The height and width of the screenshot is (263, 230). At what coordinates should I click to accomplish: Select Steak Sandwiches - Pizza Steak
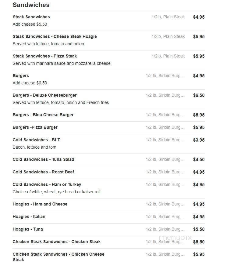pos(45,56)
